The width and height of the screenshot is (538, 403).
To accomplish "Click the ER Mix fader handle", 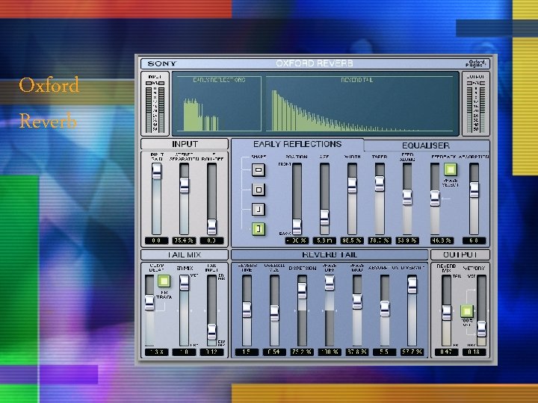I will [185, 283].
